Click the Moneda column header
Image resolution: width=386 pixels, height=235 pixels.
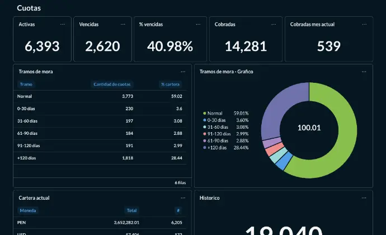[x=28, y=211]
